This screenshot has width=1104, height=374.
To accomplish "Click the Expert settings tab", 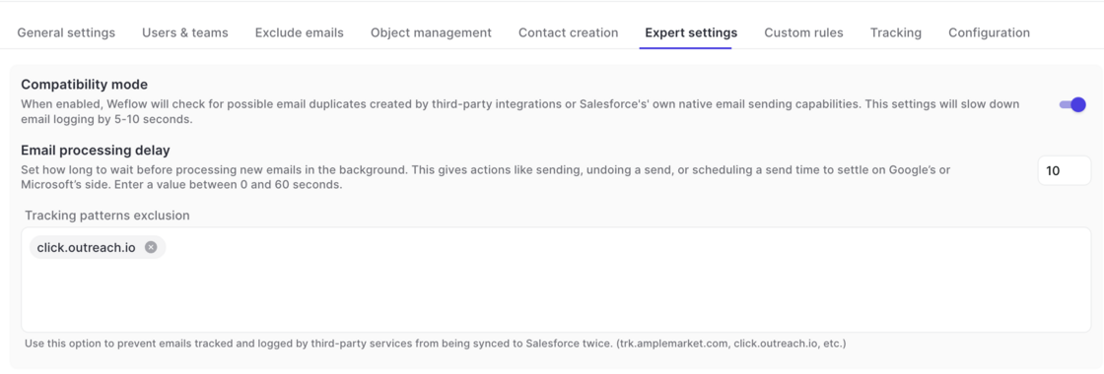I will coord(691,32).
